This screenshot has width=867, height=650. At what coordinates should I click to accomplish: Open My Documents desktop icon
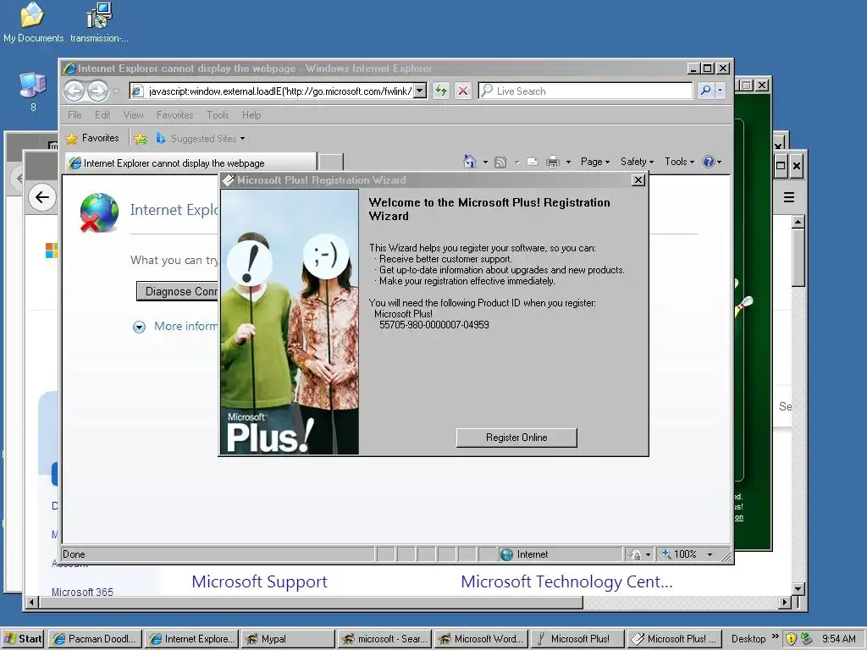33,22
